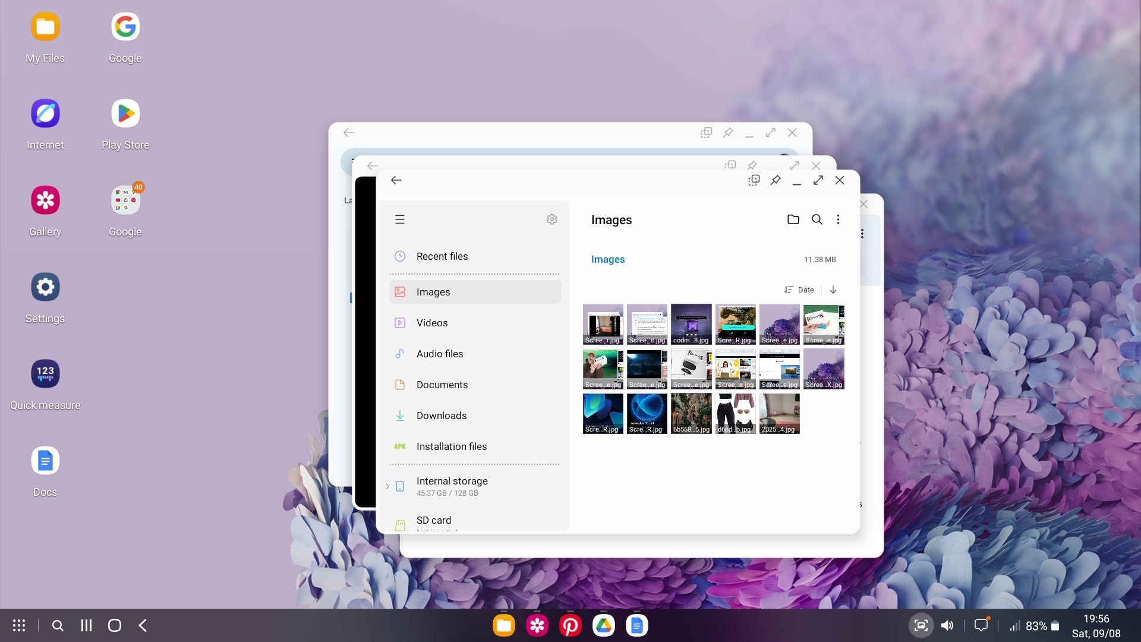Image resolution: width=1141 pixels, height=642 pixels.
Task: Click taskbar search magnifier
Action: click(58, 625)
